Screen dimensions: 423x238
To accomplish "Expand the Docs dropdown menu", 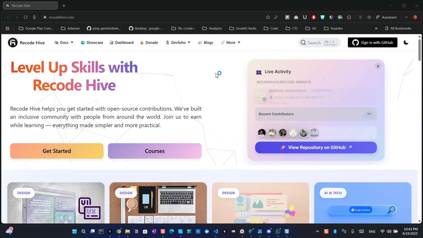I will (64, 42).
